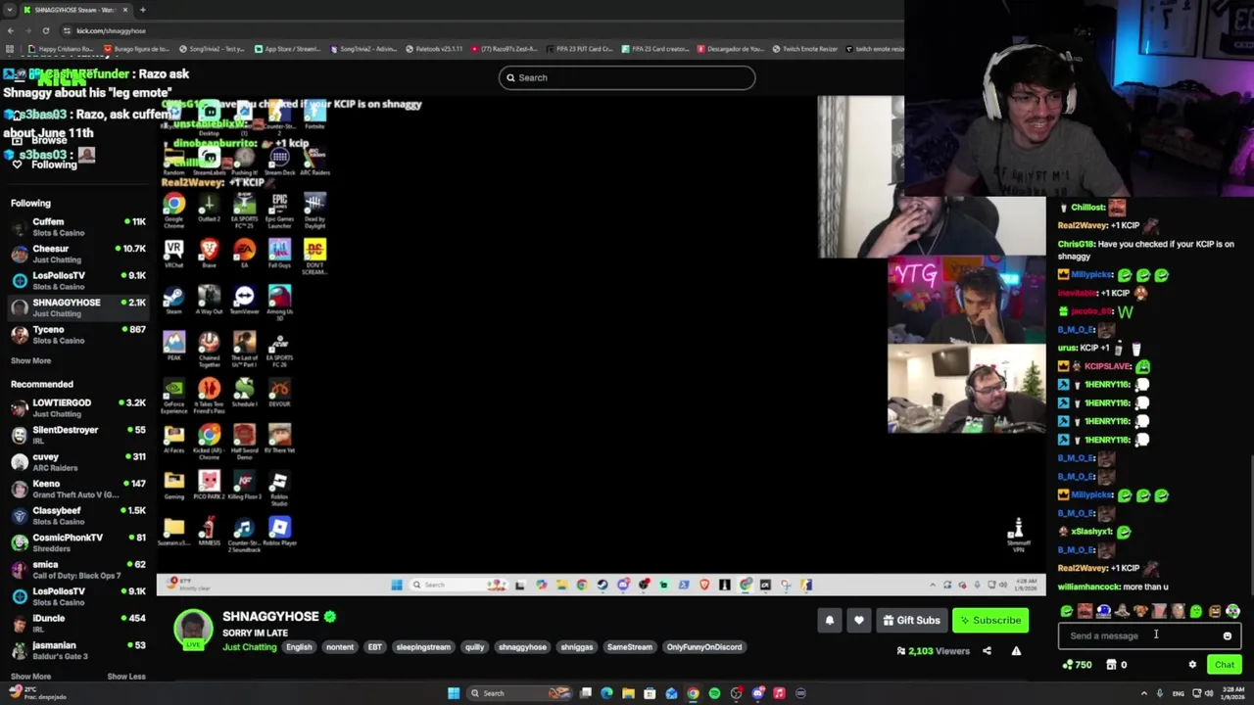1254x705 pixels.
Task: Open SilentDestroyer recommended channel
Action: (x=78, y=435)
